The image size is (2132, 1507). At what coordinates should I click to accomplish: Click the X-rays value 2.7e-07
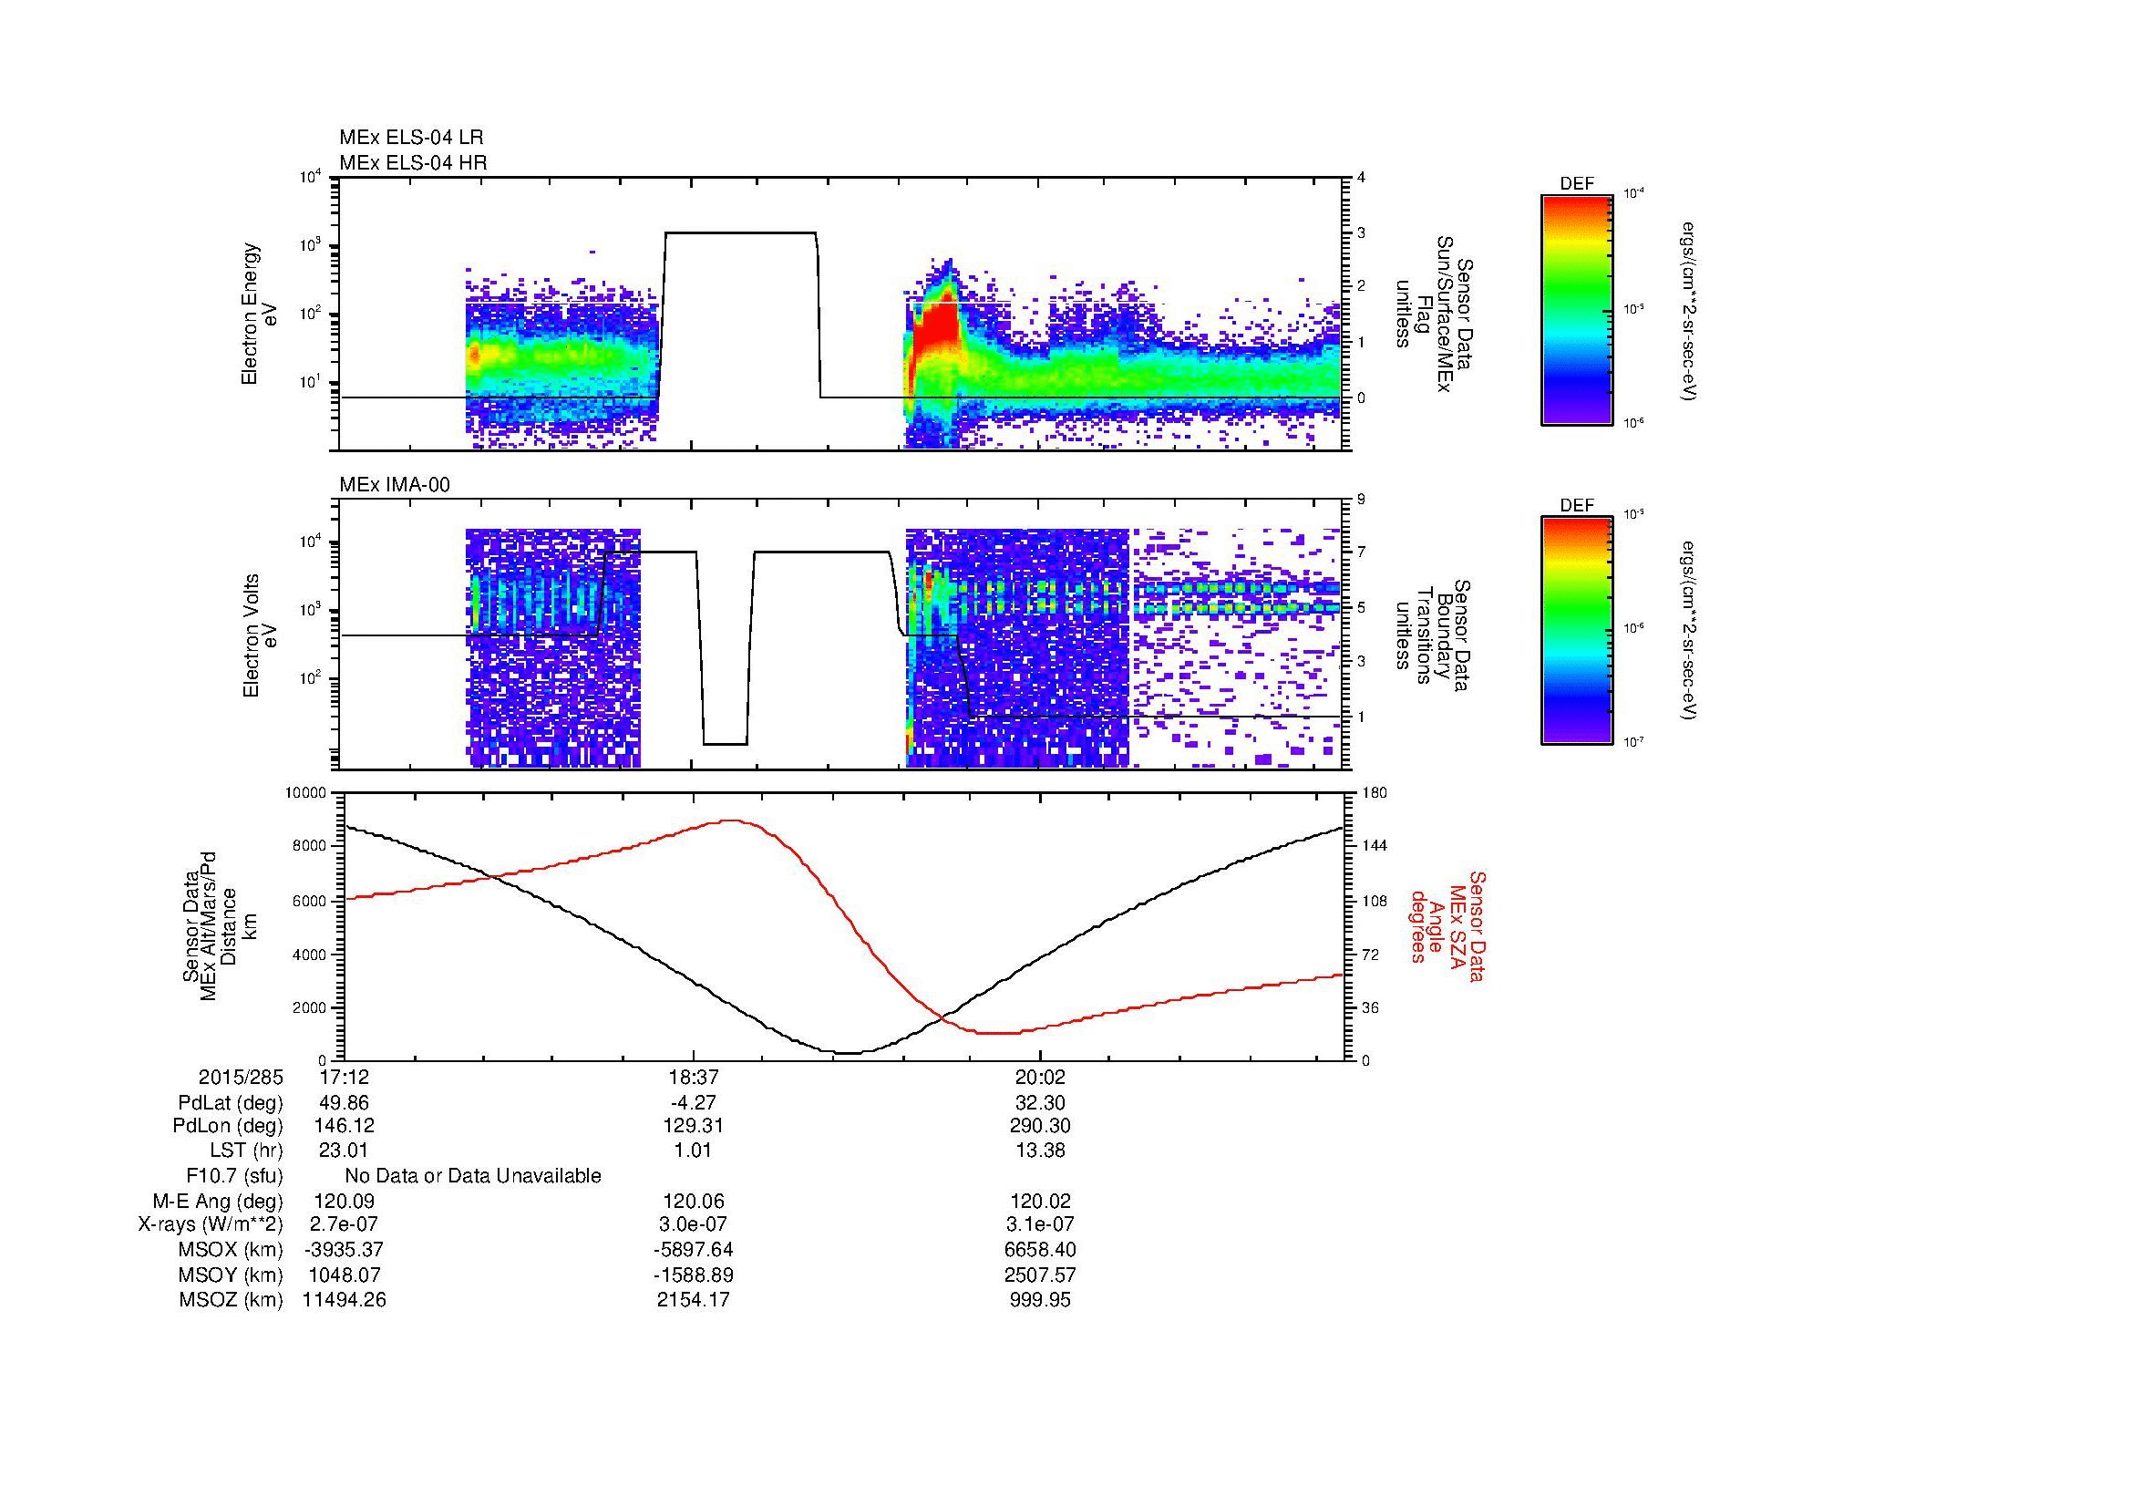pos(345,1224)
